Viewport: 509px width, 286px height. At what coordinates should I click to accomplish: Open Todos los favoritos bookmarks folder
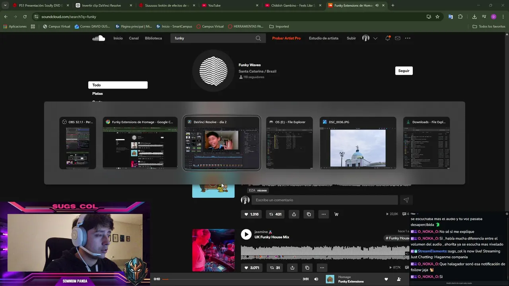[x=489, y=27]
